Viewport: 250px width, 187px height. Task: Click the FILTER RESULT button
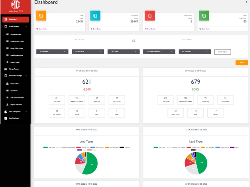[x=222, y=52]
